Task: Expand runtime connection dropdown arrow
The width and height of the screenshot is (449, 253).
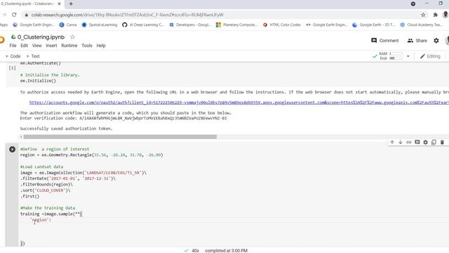Action: (x=408, y=56)
